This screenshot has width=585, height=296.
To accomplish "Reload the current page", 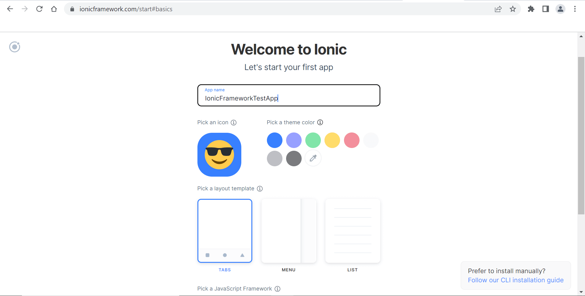I will click(39, 9).
